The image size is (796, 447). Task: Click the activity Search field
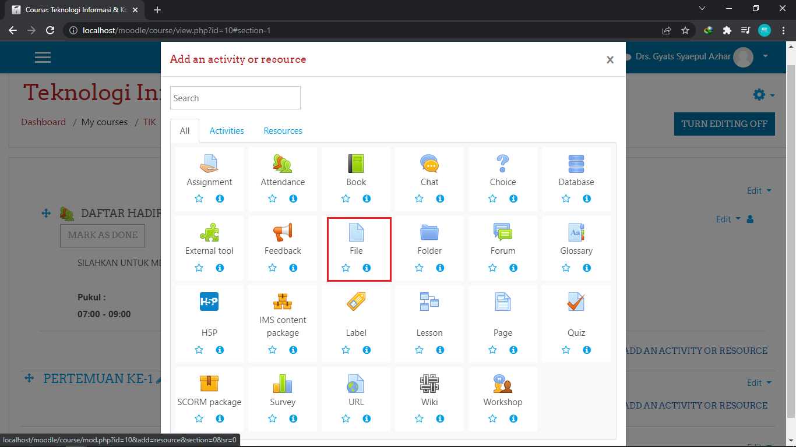pos(235,98)
